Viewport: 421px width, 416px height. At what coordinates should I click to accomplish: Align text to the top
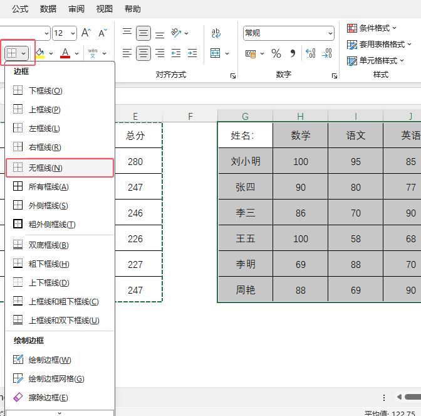click(x=127, y=33)
